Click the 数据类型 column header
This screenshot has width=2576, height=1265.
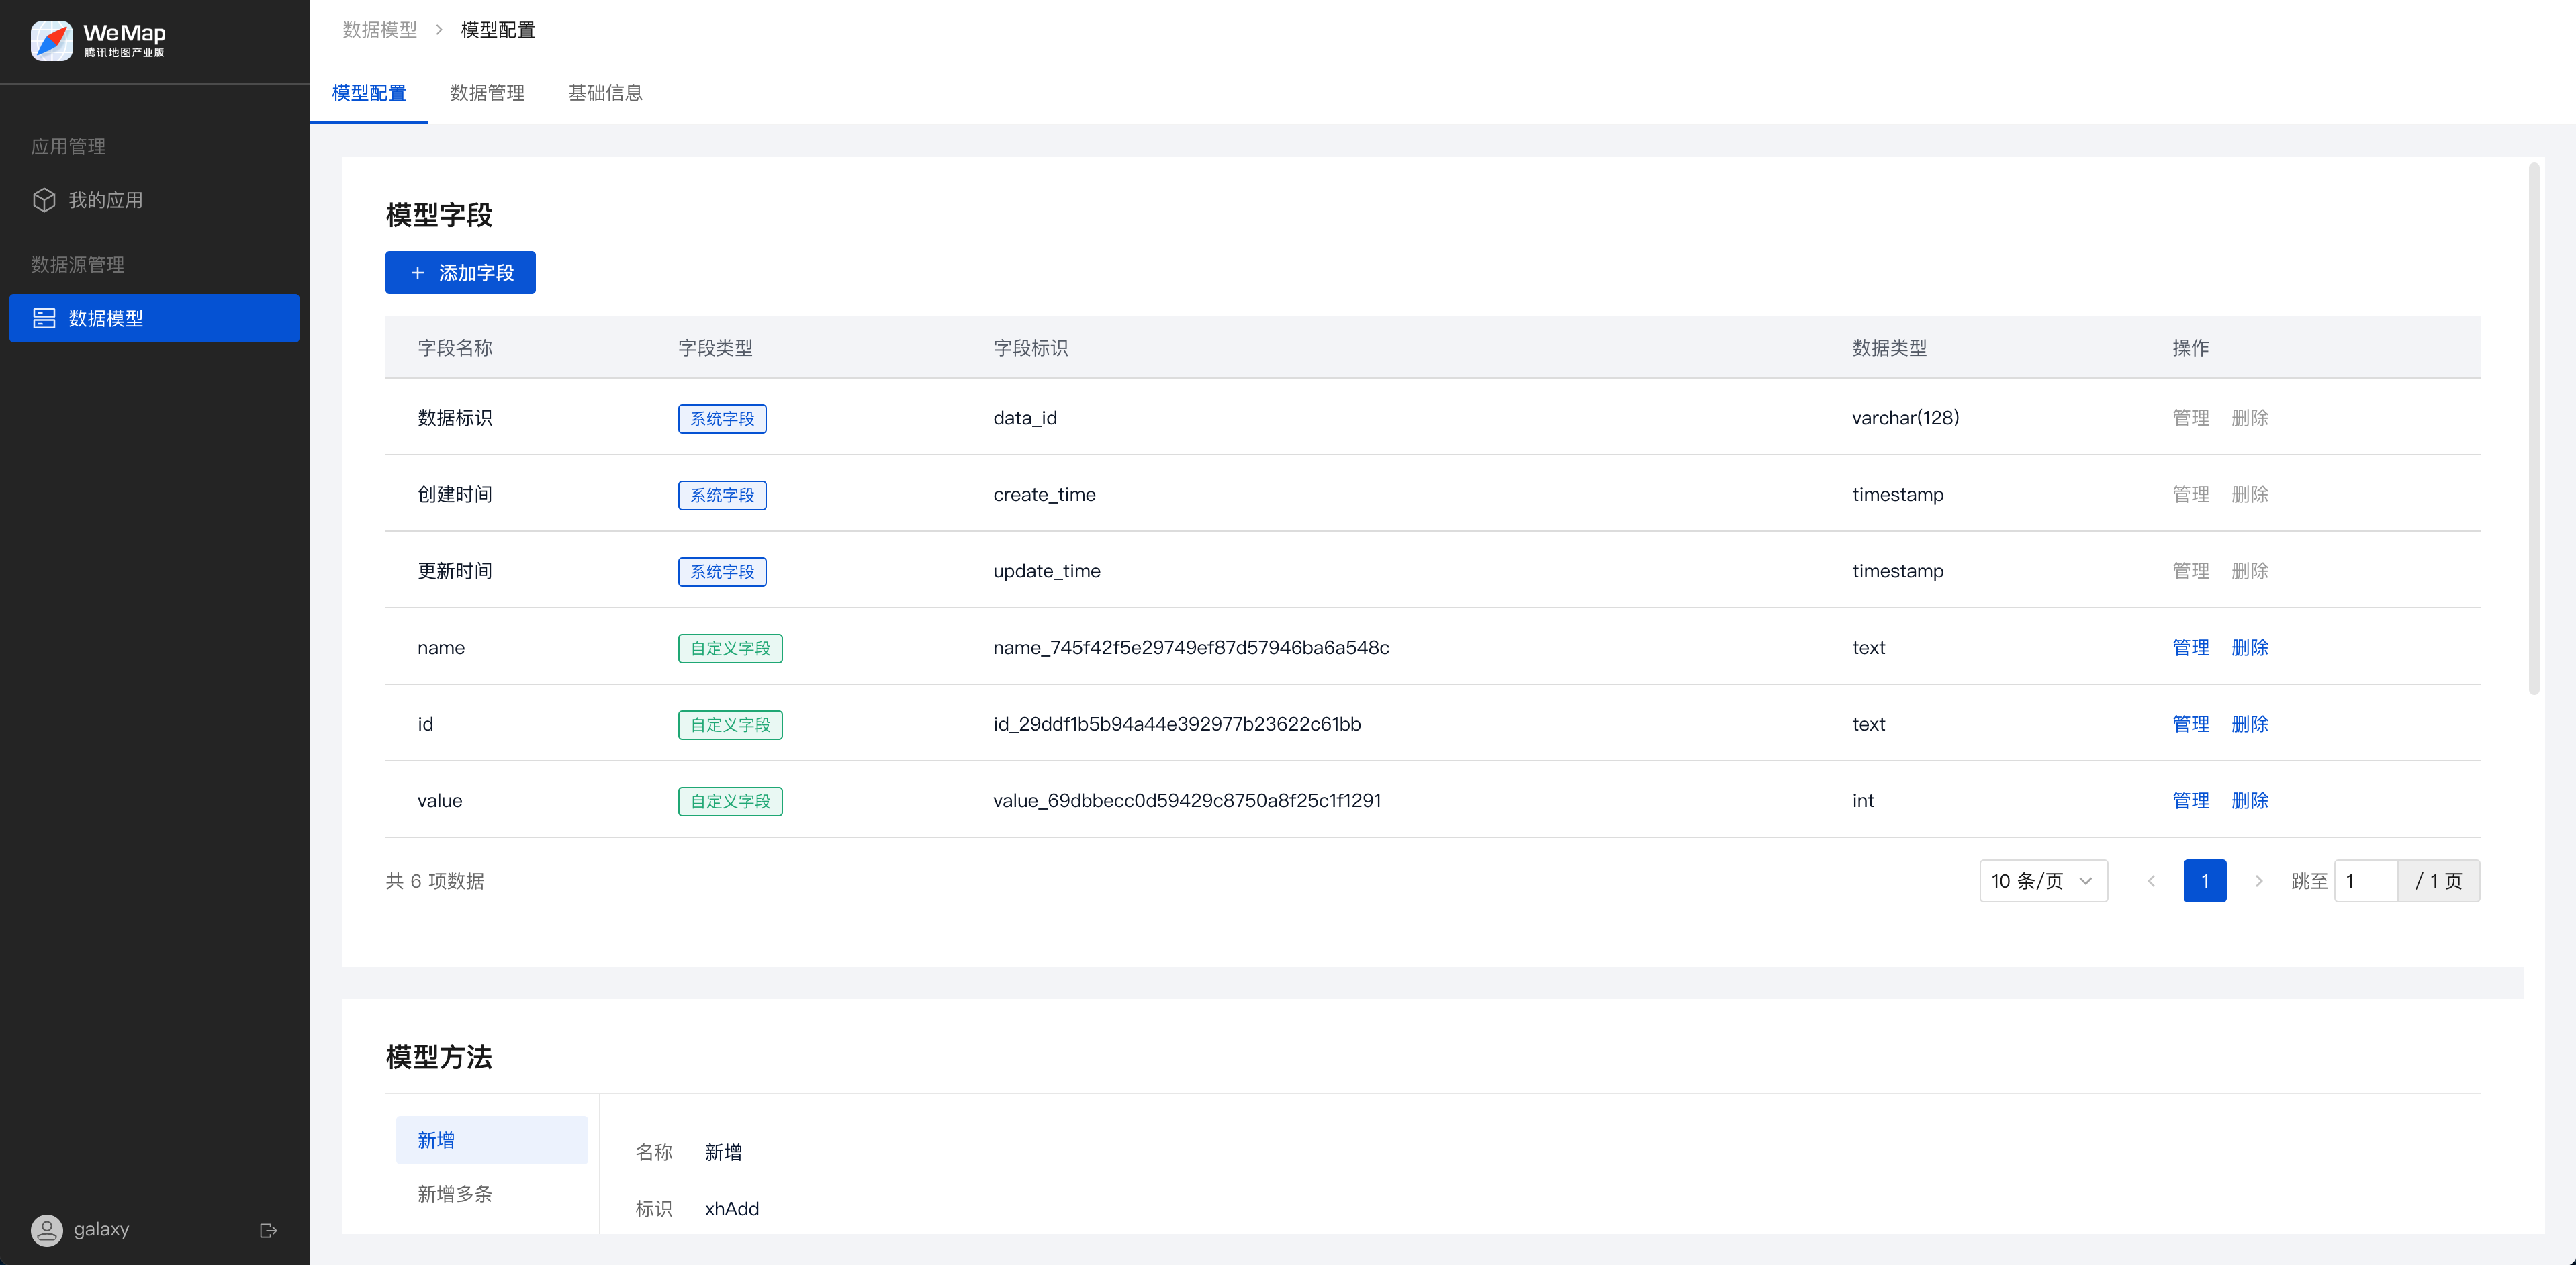pos(1890,348)
